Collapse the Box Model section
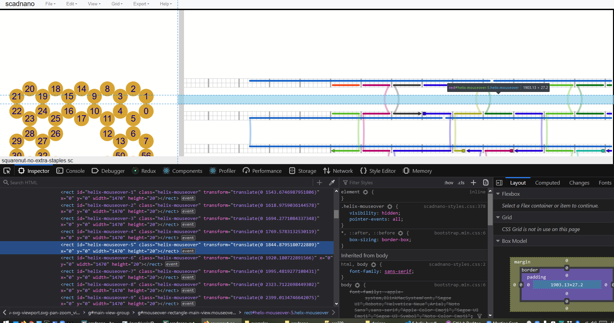The width and height of the screenshot is (614, 323). pos(498,241)
